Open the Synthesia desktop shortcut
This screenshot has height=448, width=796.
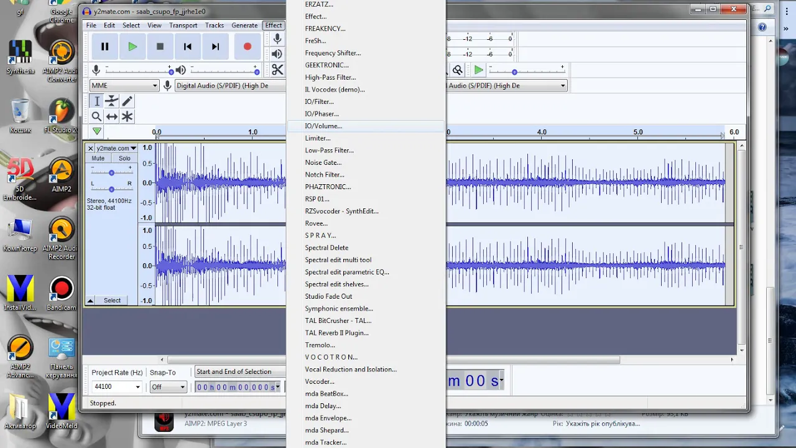[20, 57]
